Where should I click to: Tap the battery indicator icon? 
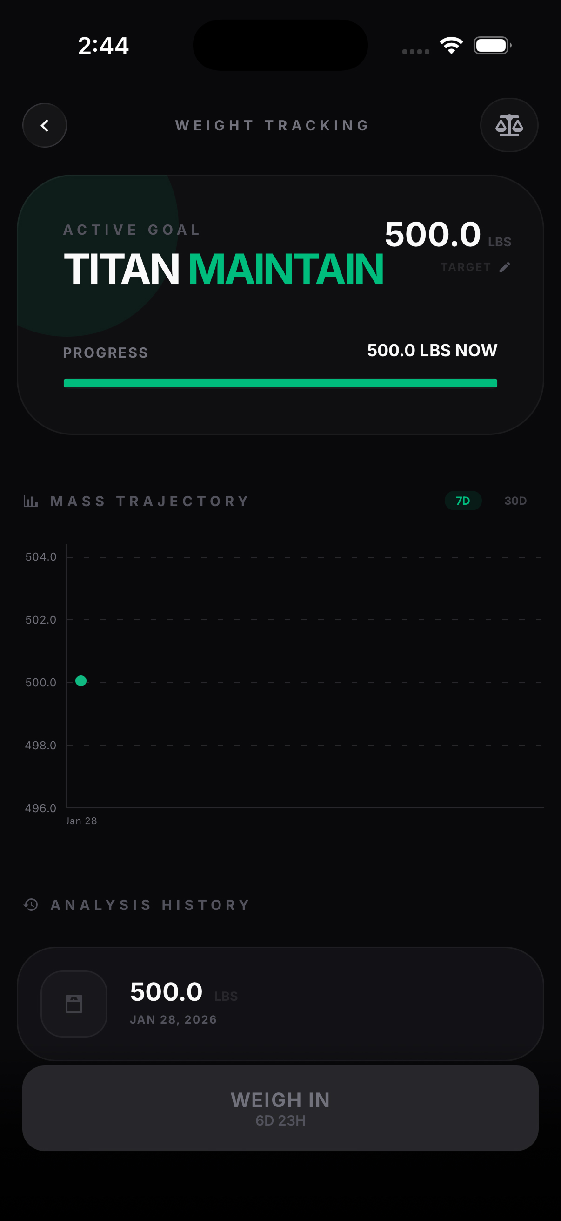pos(492,46)
